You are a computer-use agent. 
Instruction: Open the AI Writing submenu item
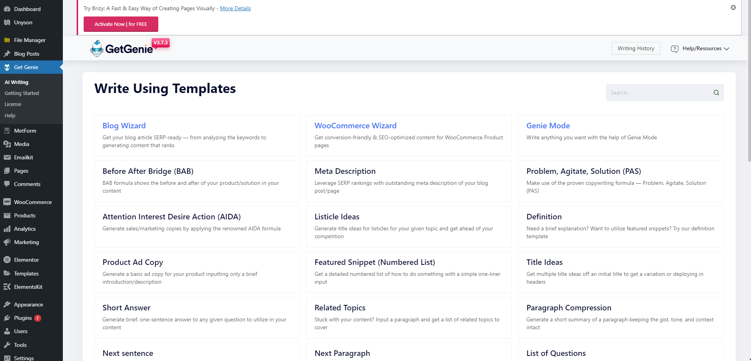click(x=16, y=82)
